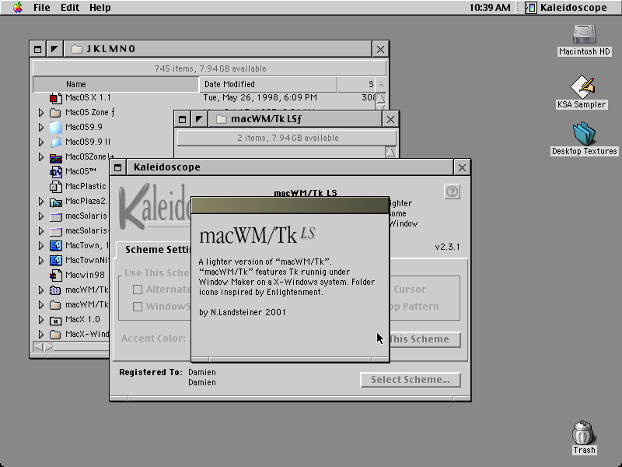Open the File menu
Viewport: 622px width, 467px height.
point(42,8)
